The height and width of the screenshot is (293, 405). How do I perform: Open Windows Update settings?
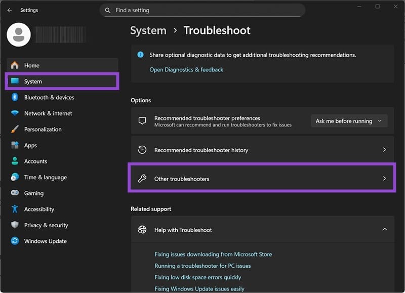(46, 241)
